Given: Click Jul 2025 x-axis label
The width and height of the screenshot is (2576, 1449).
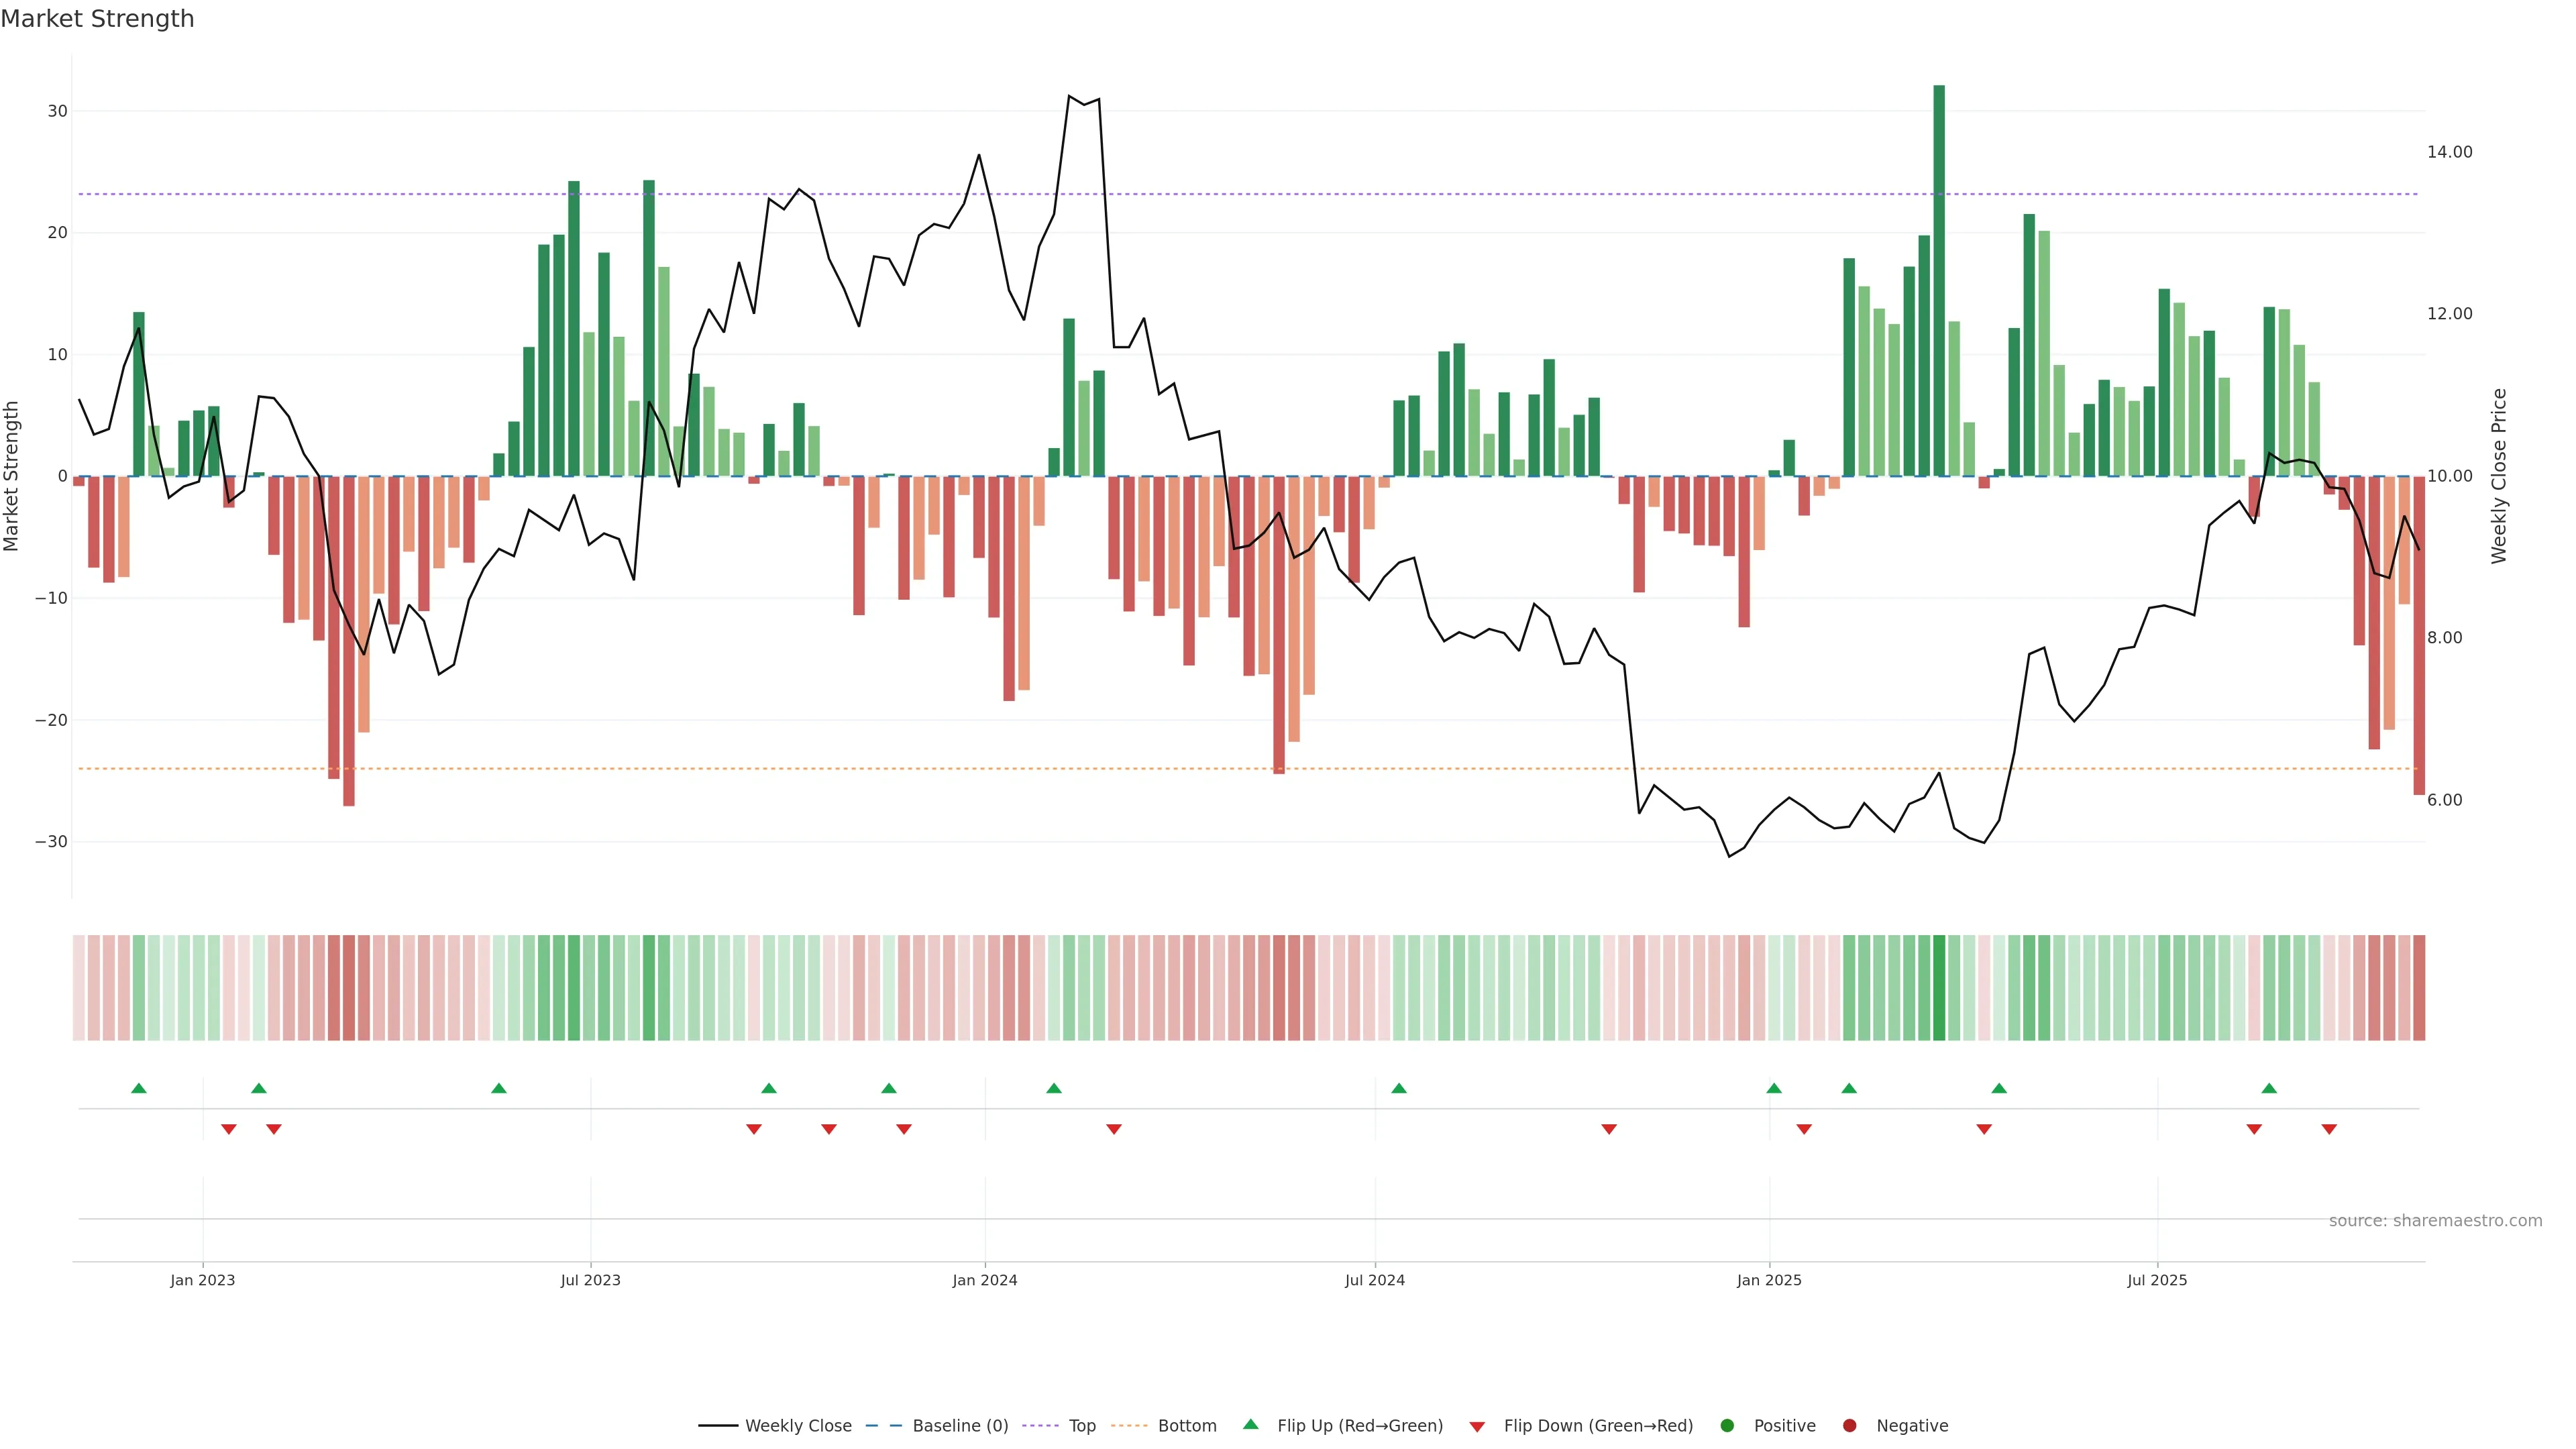Looking at the screenshot, I should (x=2157, y=1280).
